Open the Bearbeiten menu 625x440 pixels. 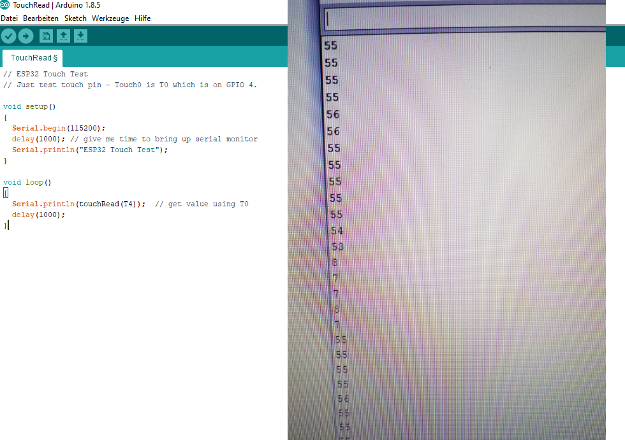pos(41,18)
